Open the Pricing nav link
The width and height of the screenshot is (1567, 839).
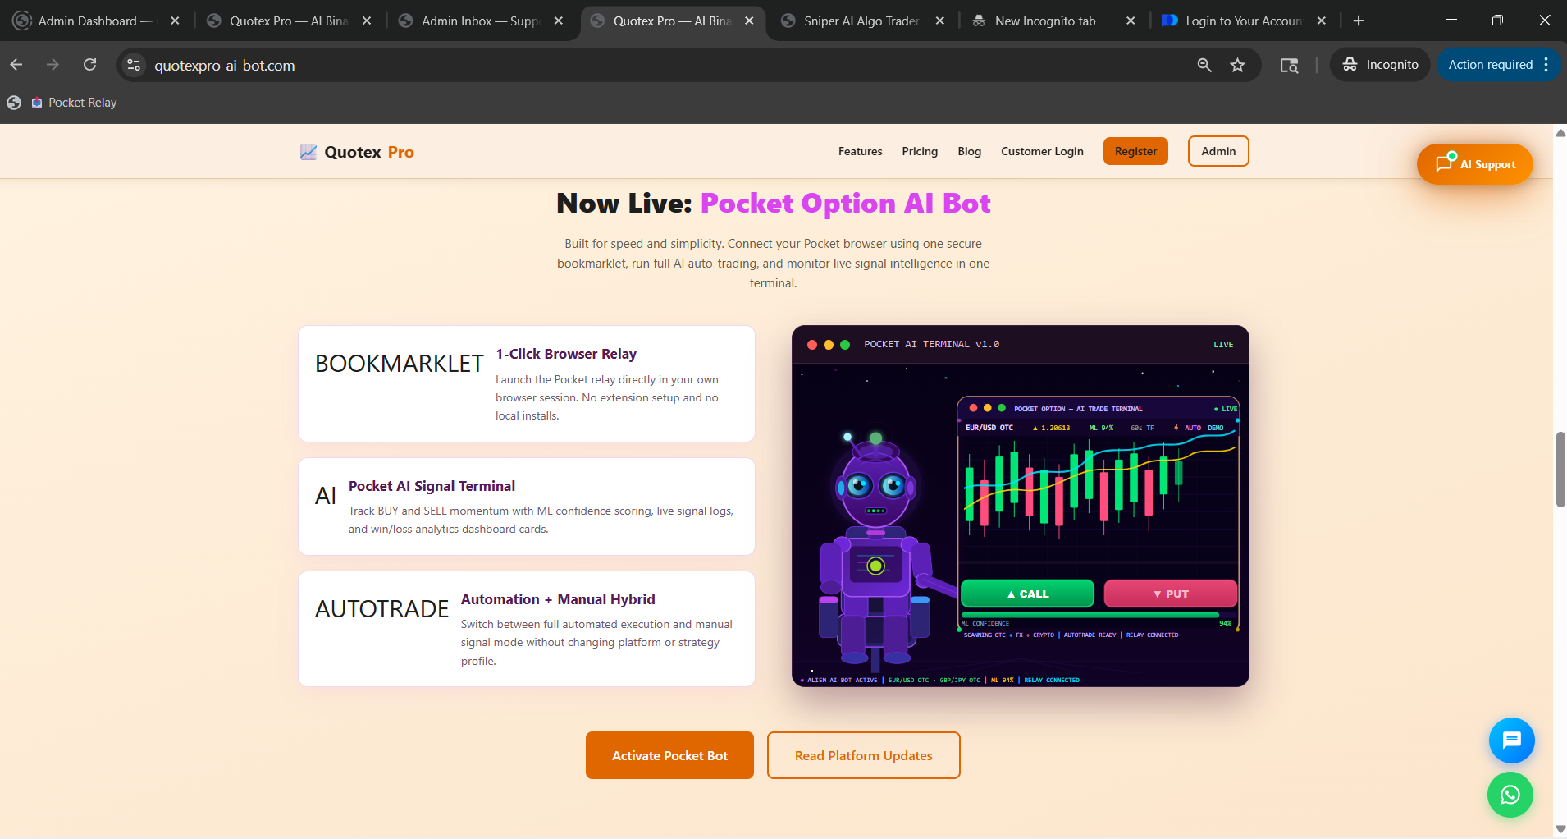(920, 151)
